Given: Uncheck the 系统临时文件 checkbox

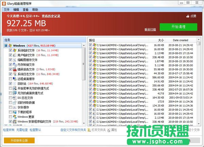Looking at the screenshot, I should pos(10,50).
